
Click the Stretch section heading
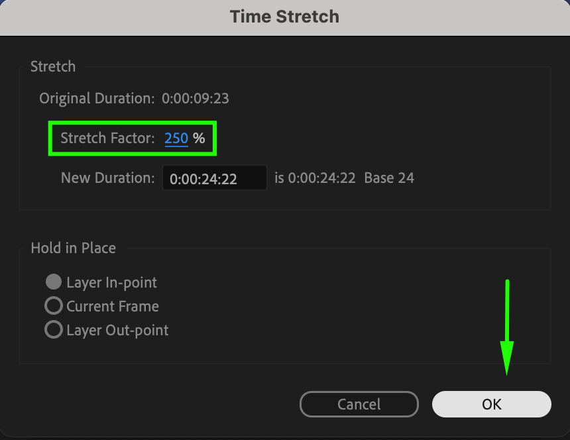[53, 67]
